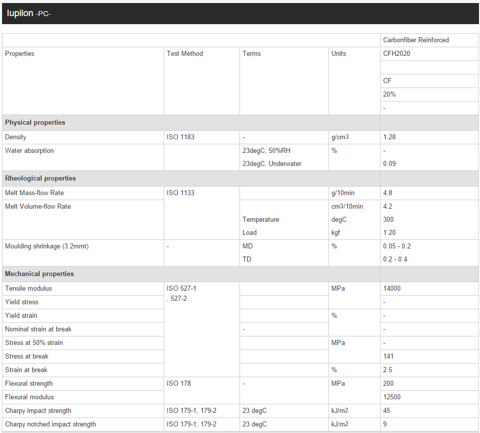Click the 'Charpy impact strength' row label
The width and height of the screenshot is (480, 433).
pyautogui.click(x=38, y=410)
